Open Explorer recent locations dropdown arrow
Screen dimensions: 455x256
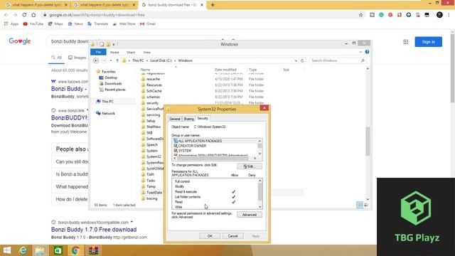point(111,60)
